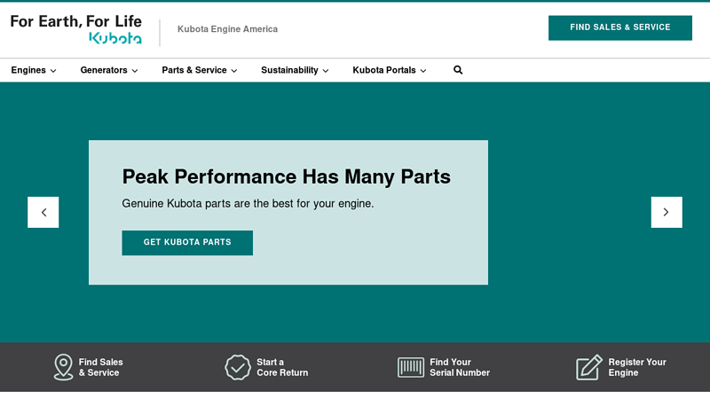
Task: Go to previous slide arrow
Action: pyautogui.click(x=43, y=212)
